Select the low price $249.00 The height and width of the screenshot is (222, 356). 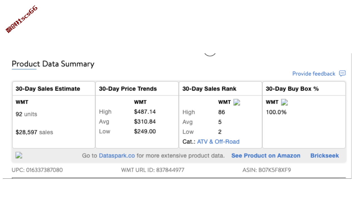tap(145, 132)
